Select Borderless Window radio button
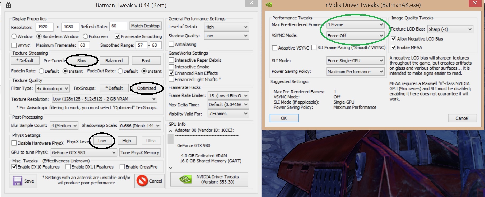This screenshot has width=485, height=197. pos(39,36)
